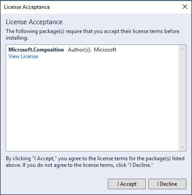Click the Microsoft author name
This screenshot has height=195, width=192.
105,50
